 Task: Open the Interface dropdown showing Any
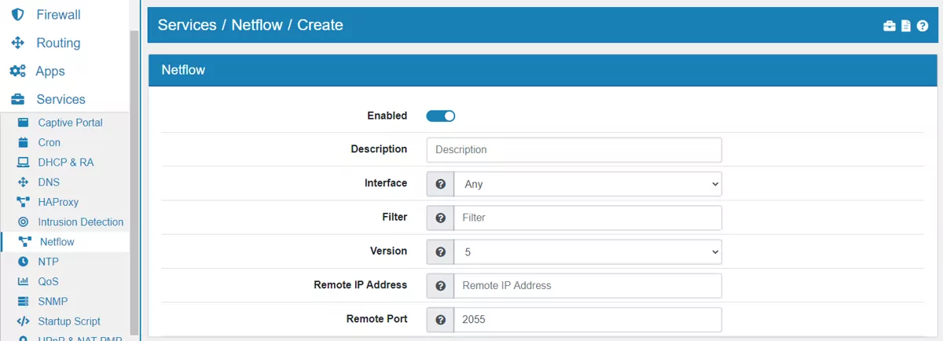(588, 184)
